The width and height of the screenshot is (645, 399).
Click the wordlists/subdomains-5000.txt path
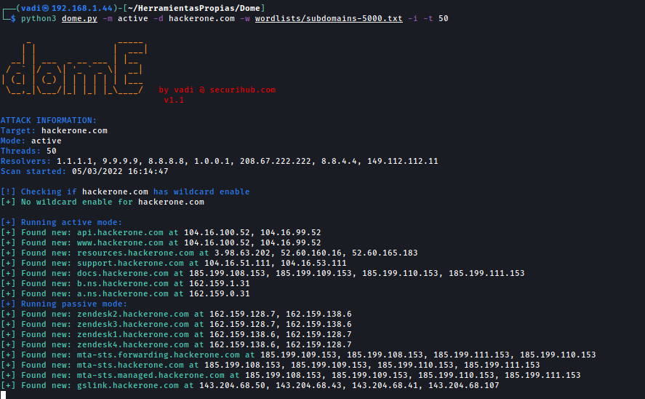(x=329, y=18)
